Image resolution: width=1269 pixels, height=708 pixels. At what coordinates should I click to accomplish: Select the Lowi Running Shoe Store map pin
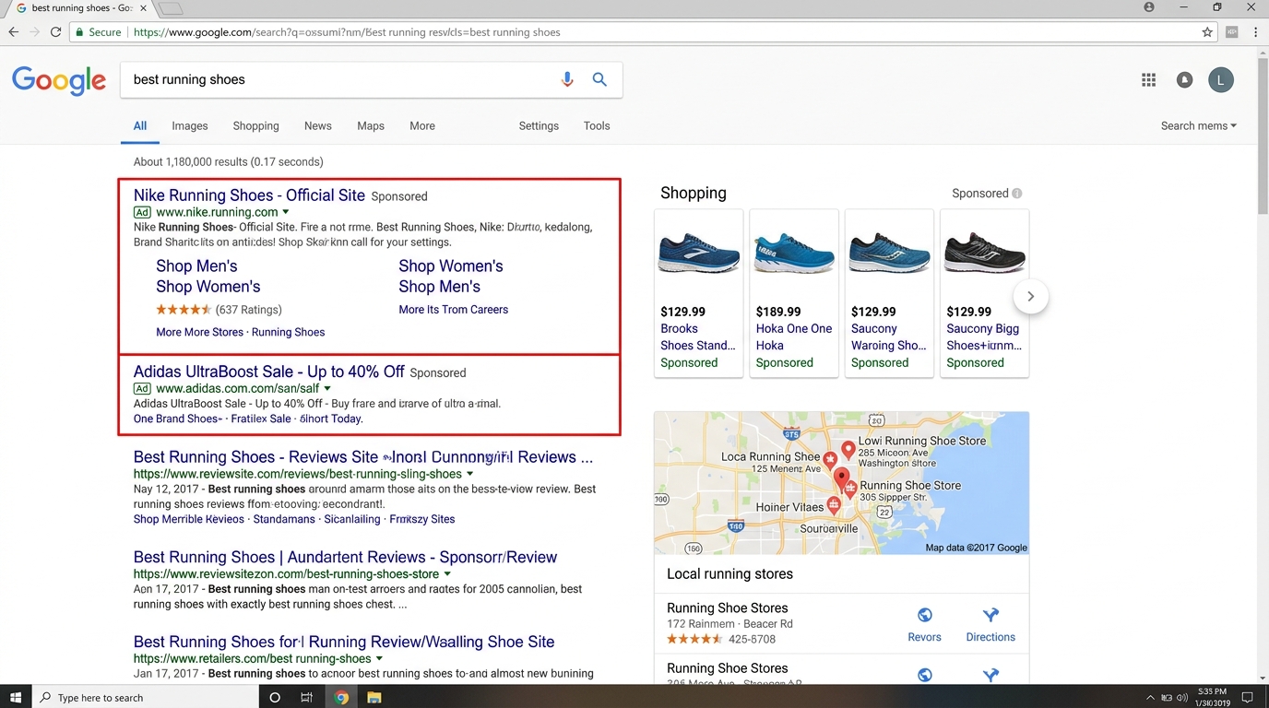pyautogui.click(x=848, y=450)
